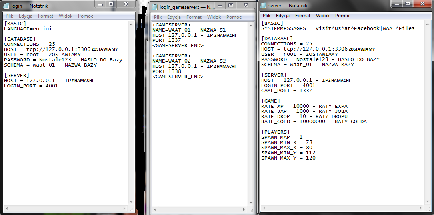Open Pomoc menu in login window
Image resolution: width=434 pixels, height=215 pixels.
86,16
